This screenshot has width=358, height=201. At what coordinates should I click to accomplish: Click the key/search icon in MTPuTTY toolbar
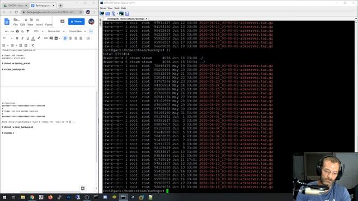[x=114, y=13]
